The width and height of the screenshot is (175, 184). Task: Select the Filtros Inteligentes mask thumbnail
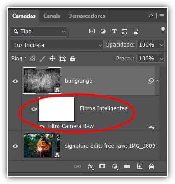(x=57, y=109)
